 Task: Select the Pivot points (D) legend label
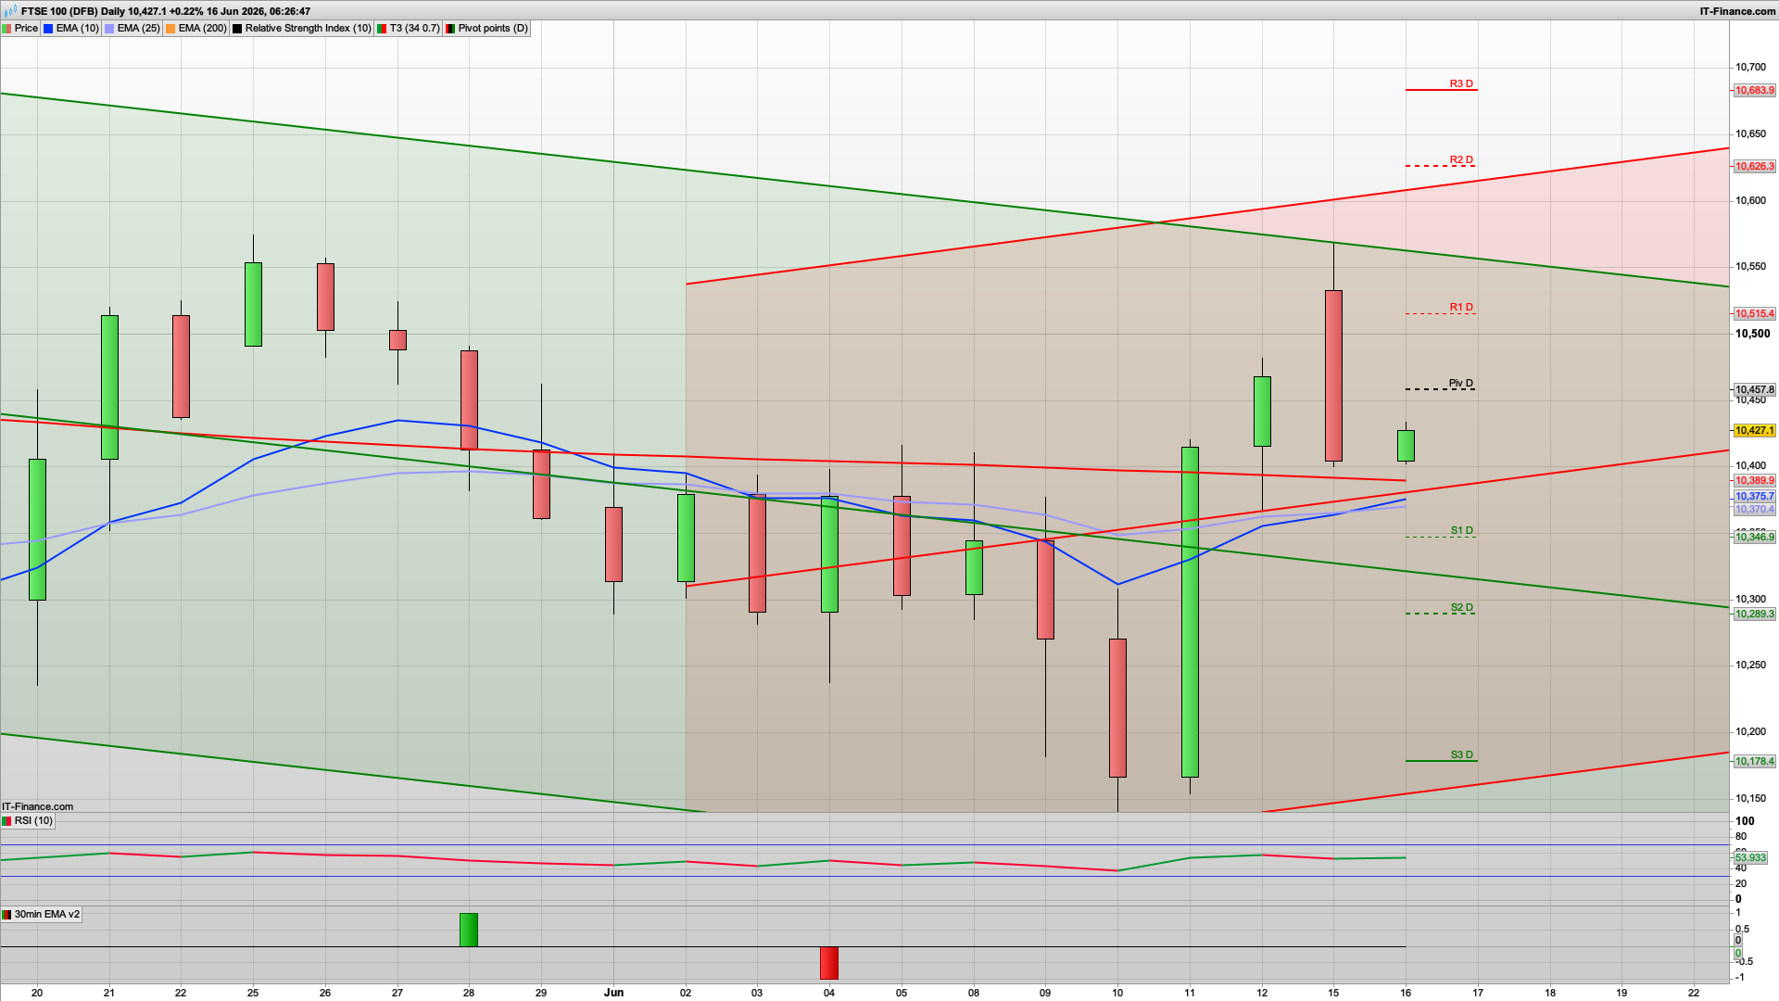coord(493,29)
